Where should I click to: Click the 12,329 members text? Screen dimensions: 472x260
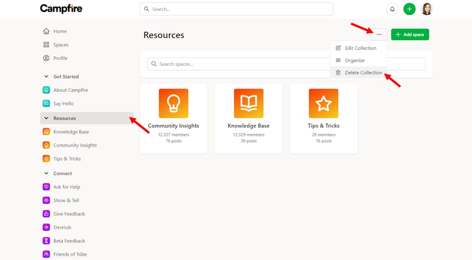249,135
